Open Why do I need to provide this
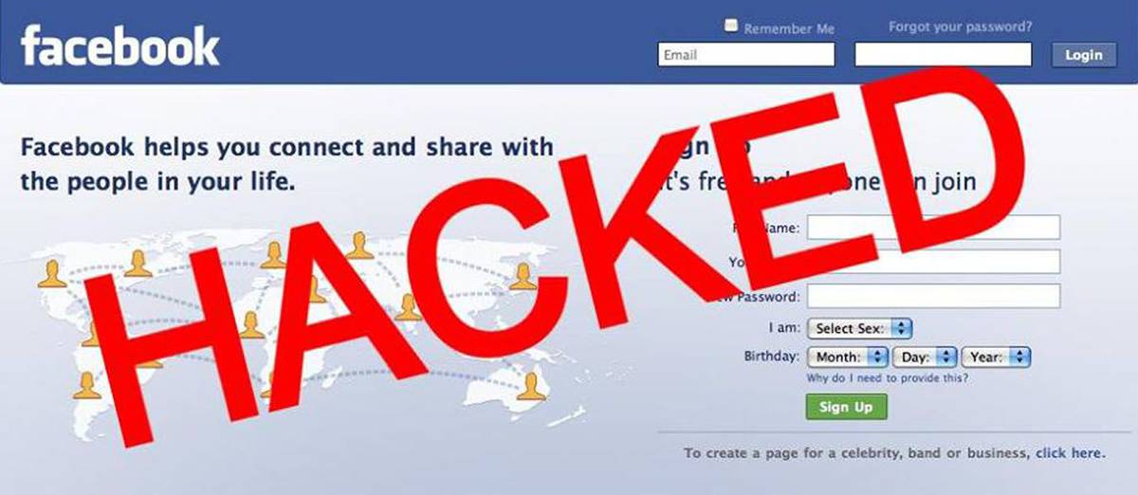This screenshot has height=495, width=1138. tap(887, 377)
